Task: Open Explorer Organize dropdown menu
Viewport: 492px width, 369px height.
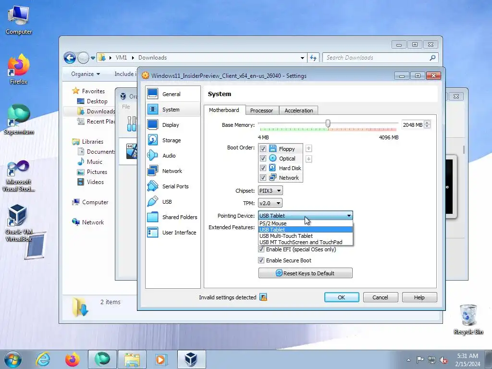Action: coord(86,74)
